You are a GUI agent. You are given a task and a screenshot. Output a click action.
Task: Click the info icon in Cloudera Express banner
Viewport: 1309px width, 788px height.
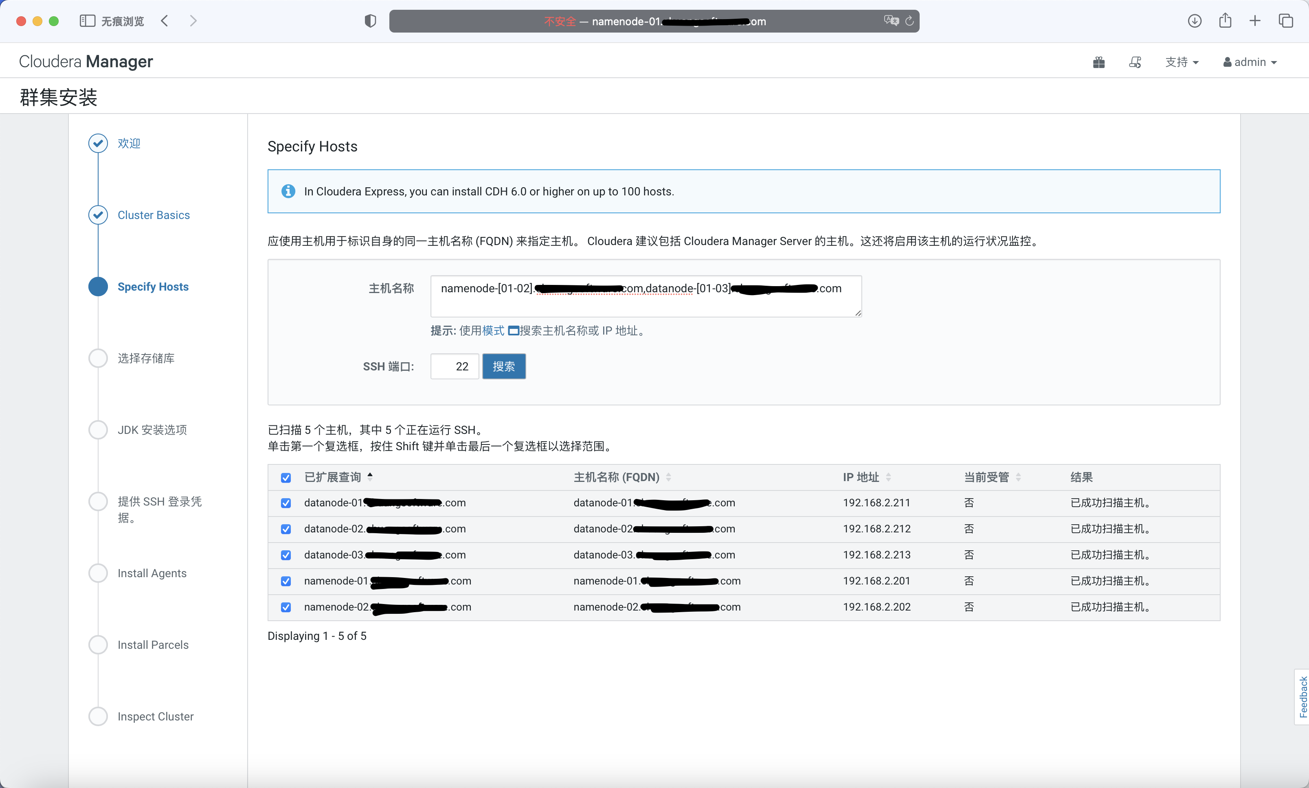[288, 191]
